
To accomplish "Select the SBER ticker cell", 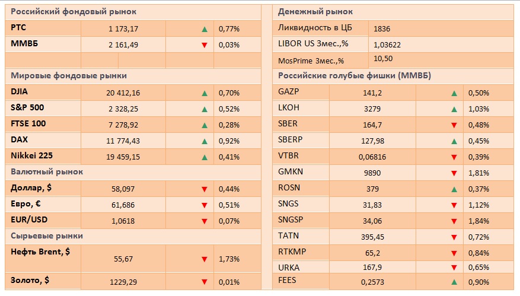I will [x=288, y=123].
